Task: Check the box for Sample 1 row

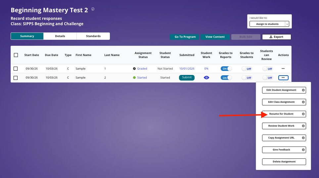Action: click(16, 69)
